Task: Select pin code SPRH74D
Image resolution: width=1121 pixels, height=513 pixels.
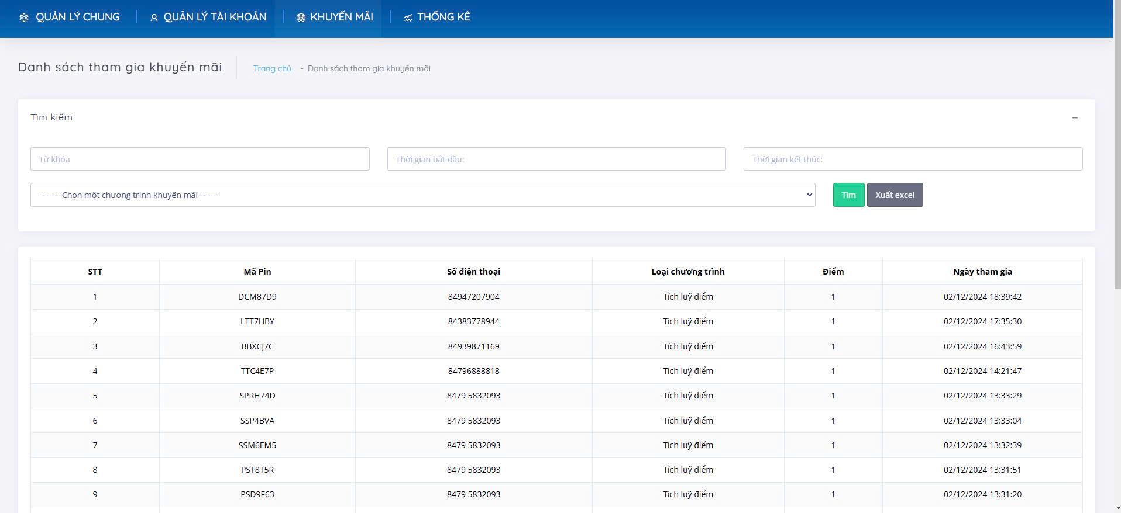Action: (257, 396)
